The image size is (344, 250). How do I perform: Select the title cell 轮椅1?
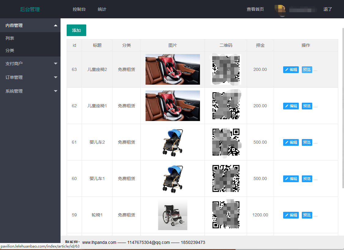click(x=97, y=215)
